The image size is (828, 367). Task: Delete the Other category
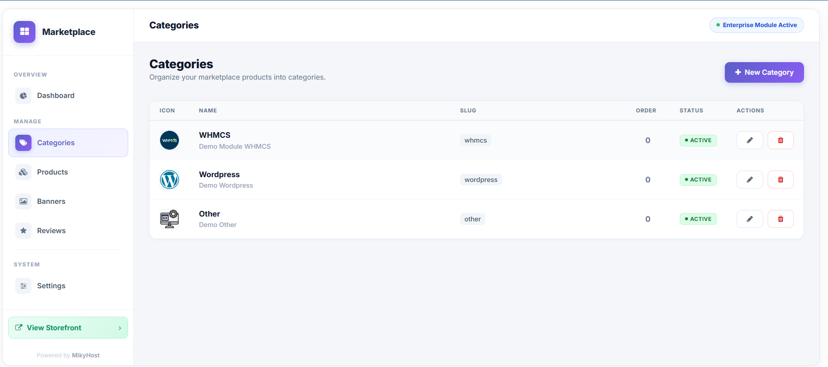coord(780,219)
